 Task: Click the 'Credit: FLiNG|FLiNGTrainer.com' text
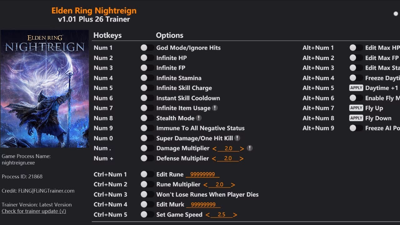pos(38,191)
